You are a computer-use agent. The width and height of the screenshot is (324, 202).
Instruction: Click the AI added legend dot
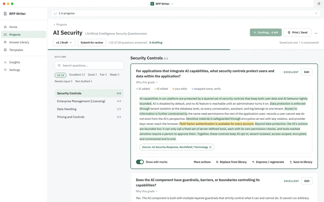pyautogui.click(x=137, y=89)
